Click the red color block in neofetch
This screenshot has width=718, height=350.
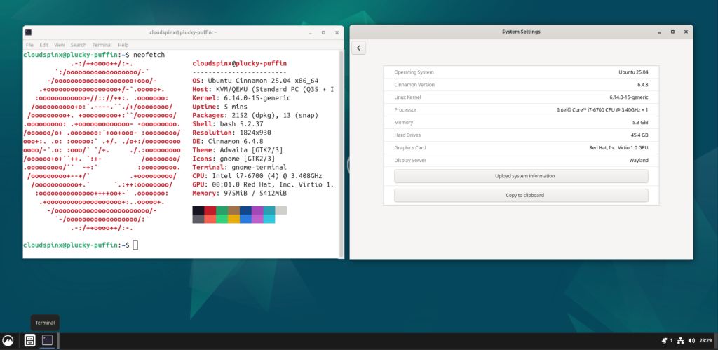pyautogui.click(x=210, y=210)
